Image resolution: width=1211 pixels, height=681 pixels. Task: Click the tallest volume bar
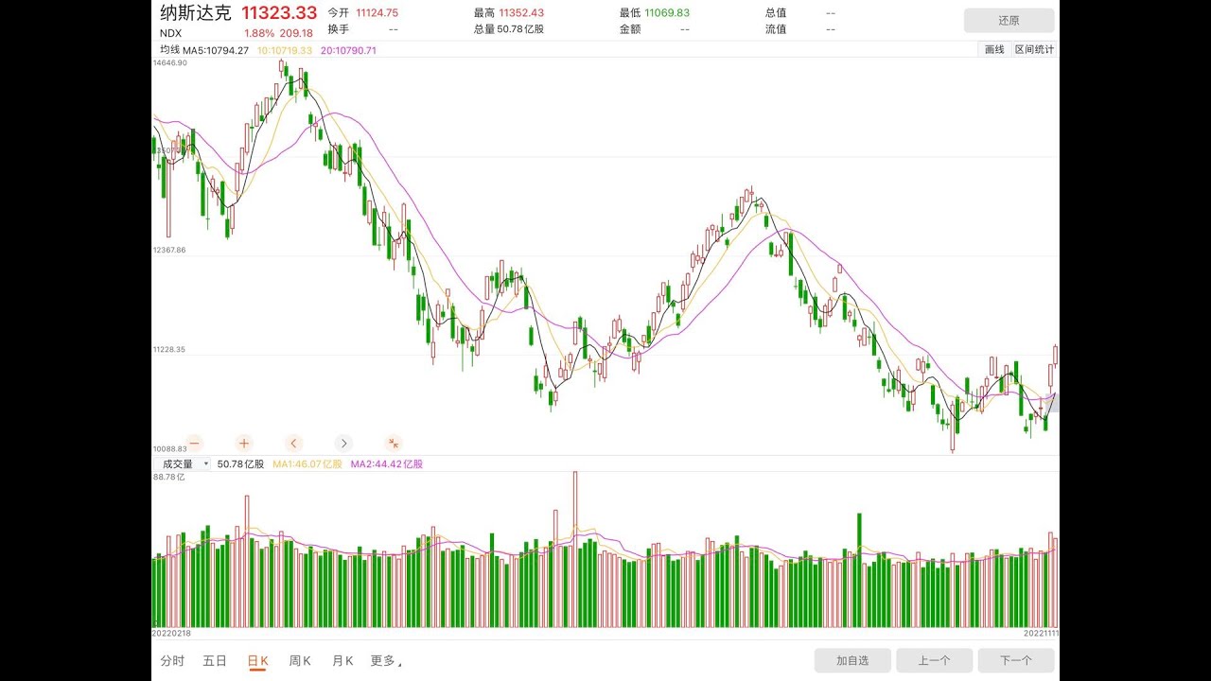pyautogui.click(x=574, y=550)
